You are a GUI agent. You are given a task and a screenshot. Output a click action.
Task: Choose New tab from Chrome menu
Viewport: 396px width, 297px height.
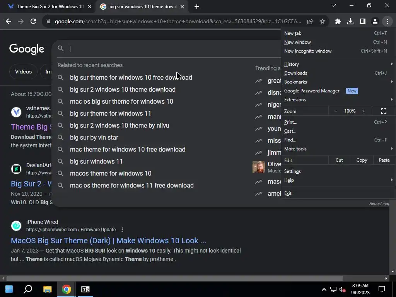click(x=338, y=33)
